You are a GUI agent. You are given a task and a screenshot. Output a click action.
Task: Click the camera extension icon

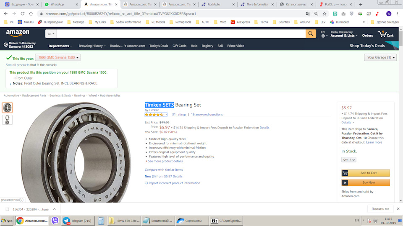pyautogui.click(x=343, y=13)
